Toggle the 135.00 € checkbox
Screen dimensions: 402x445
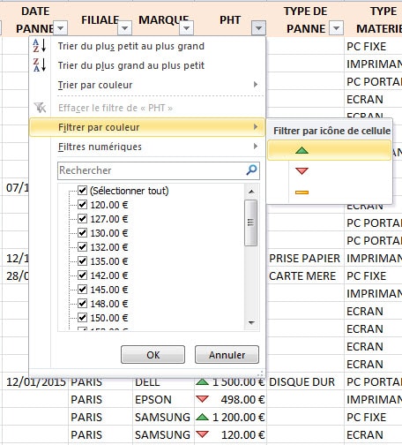[82, 261]
